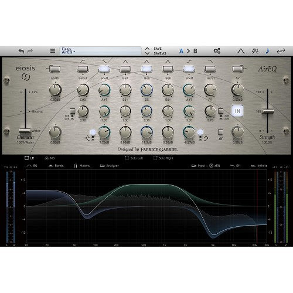Click the swap arrows icon in toolbar
Screen dimensions: 293x293
pos(281,51)
